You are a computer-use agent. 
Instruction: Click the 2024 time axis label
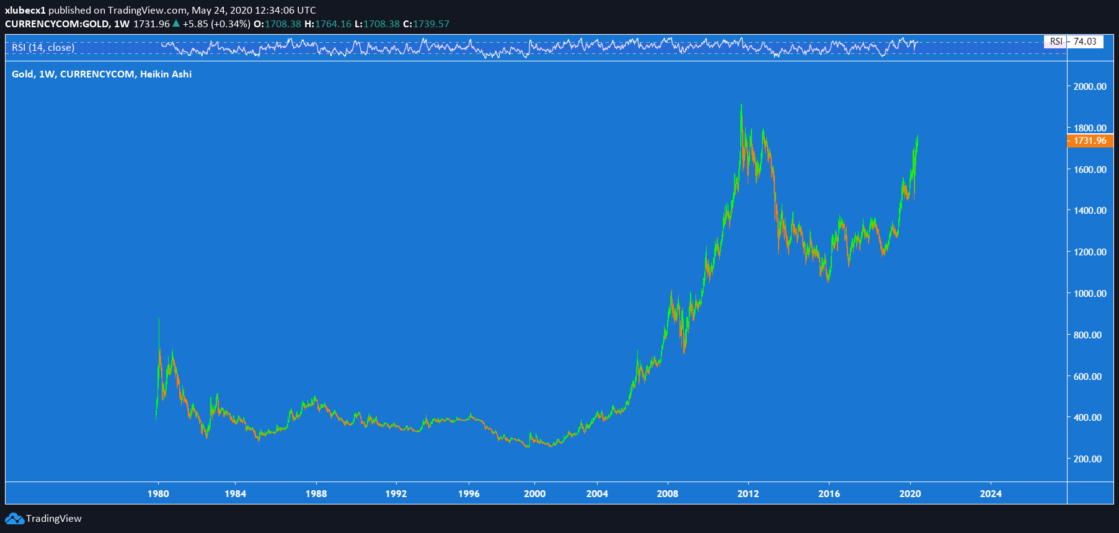(991, 494)
